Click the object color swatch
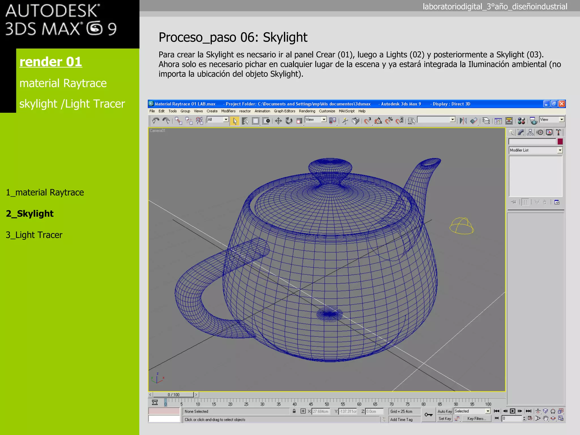The height and width of the screenshot is (435, 580). (560, 141)
